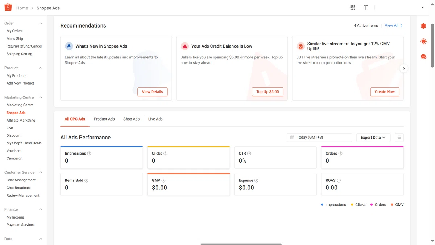The height and width of the screenshot is (245, 435).
Task: Toggle Orders metric card
Action: (362, 158)
